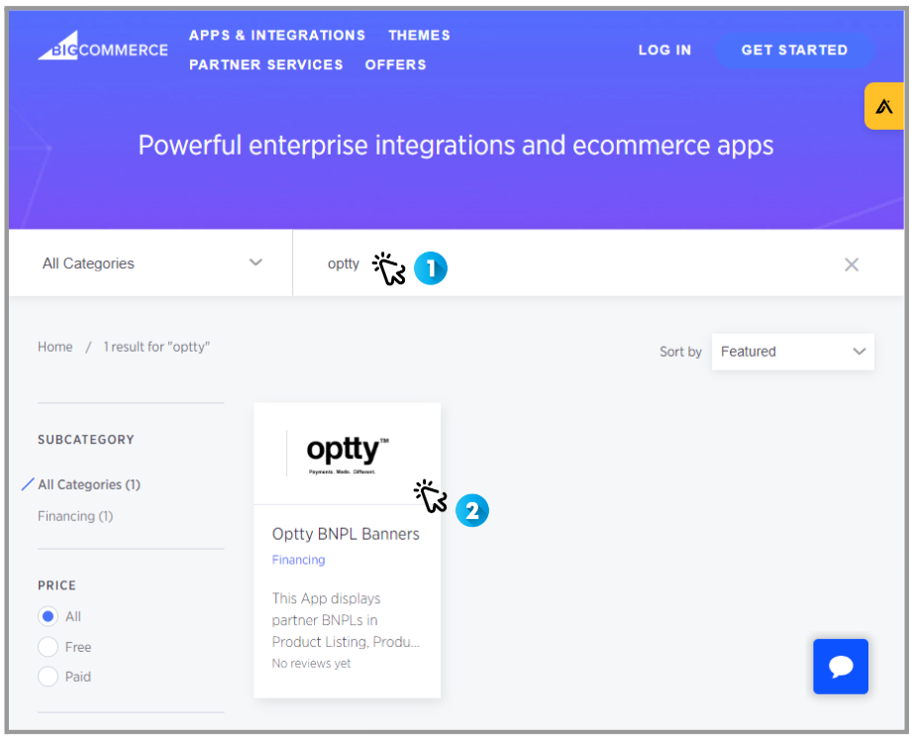Open the blue chat bubble widget
The height and width of the screenshot is (737, 912).
point(841,666)
